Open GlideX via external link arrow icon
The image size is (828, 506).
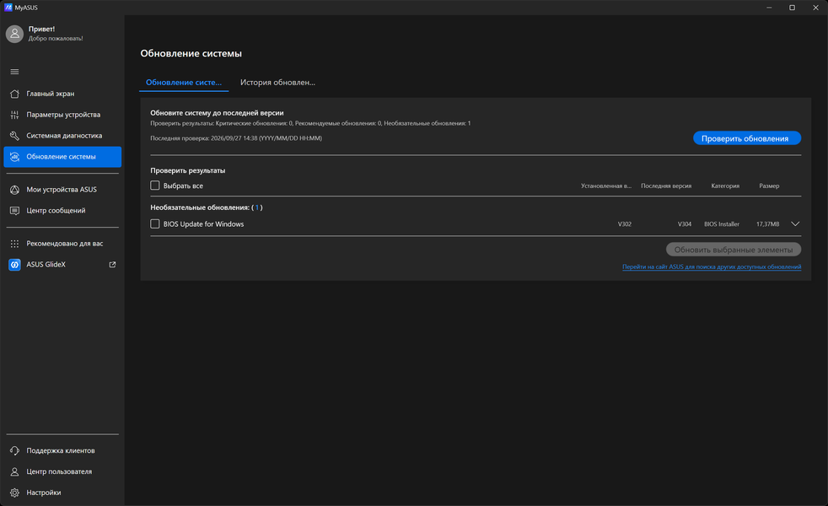click(112, 265)
